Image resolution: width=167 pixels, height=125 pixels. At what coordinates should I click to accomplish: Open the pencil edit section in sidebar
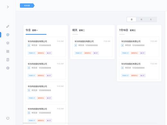(8, 26)
